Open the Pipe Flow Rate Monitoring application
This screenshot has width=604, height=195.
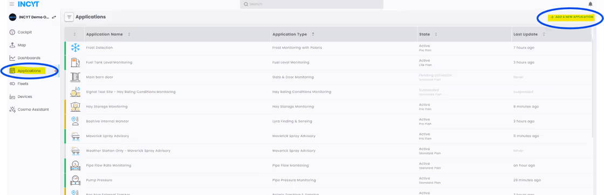pos(108,165)
